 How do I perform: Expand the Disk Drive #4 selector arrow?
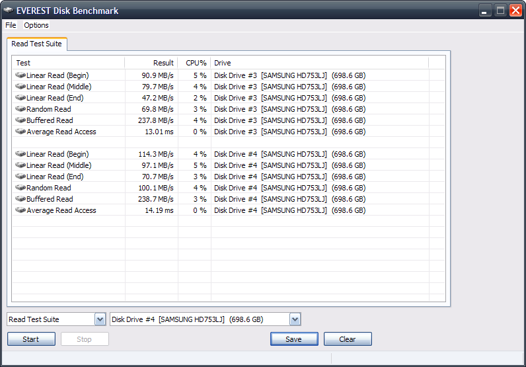click(x=295, y=319)
